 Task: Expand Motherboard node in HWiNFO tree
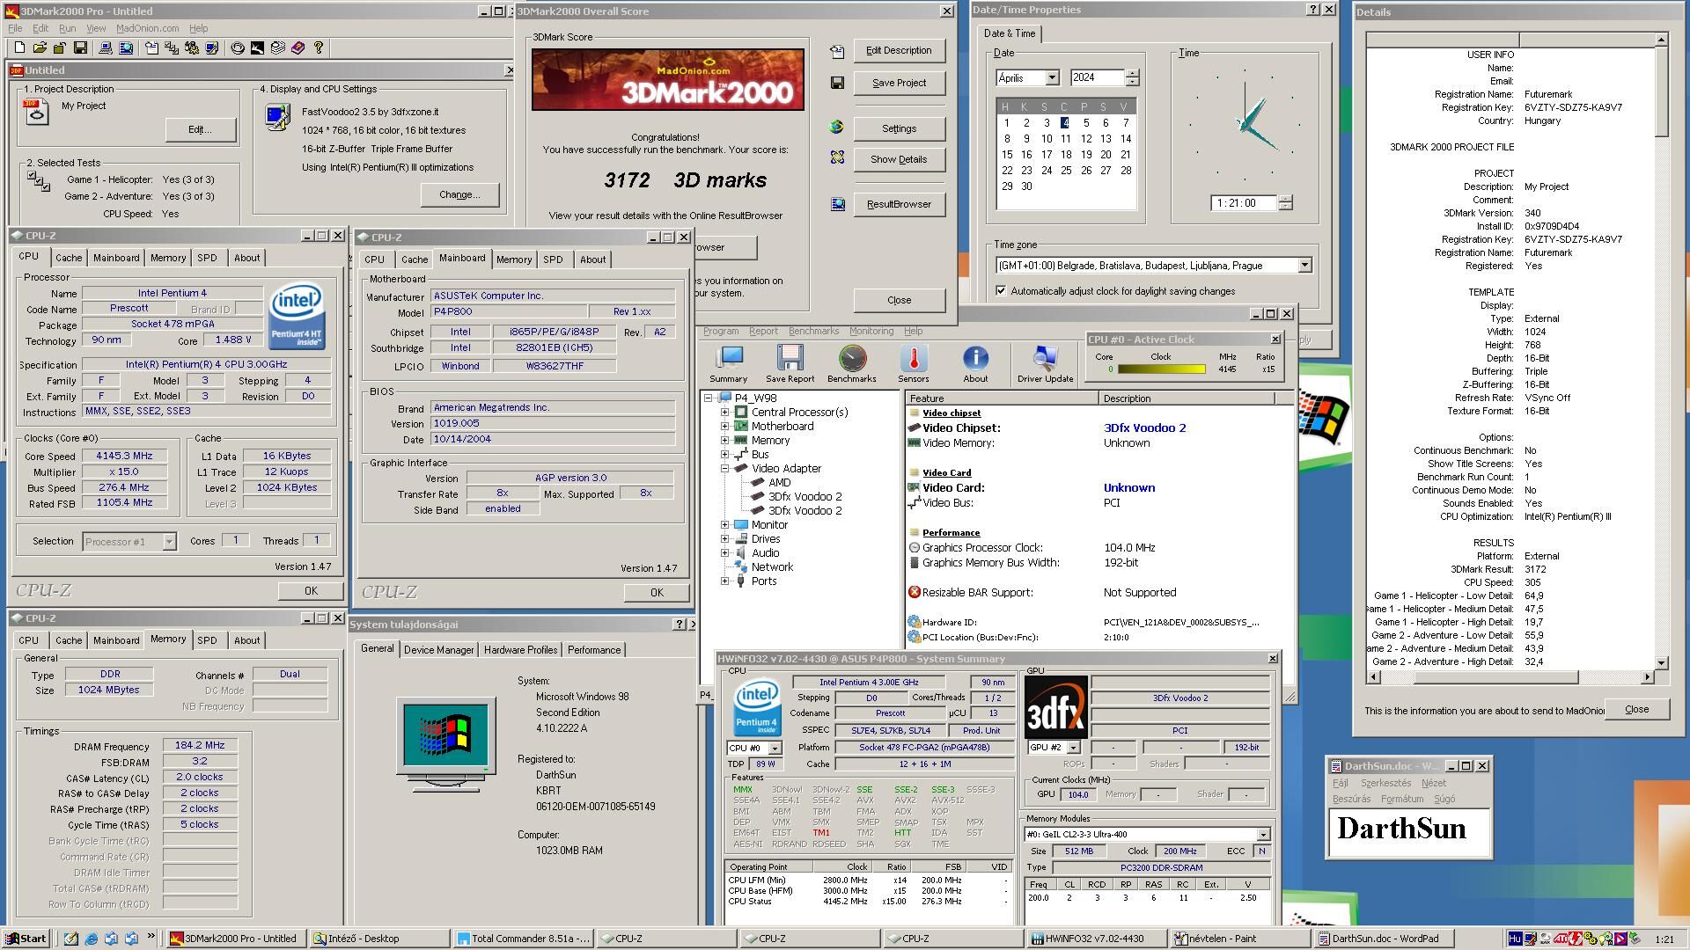click(724, 427)
